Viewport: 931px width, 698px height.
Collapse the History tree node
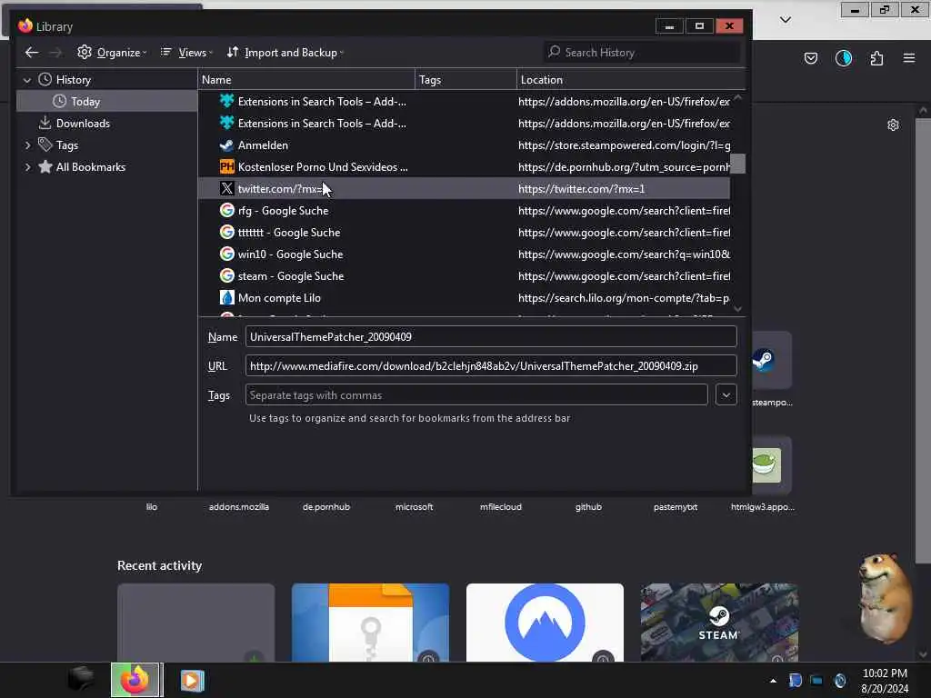click(x=26, y=80)
